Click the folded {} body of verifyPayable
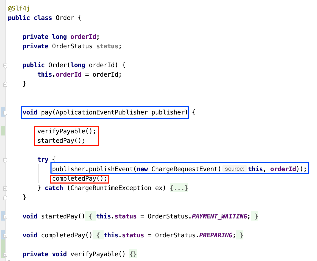The height and width of the screenshot is (261, 317). [133, 254]
